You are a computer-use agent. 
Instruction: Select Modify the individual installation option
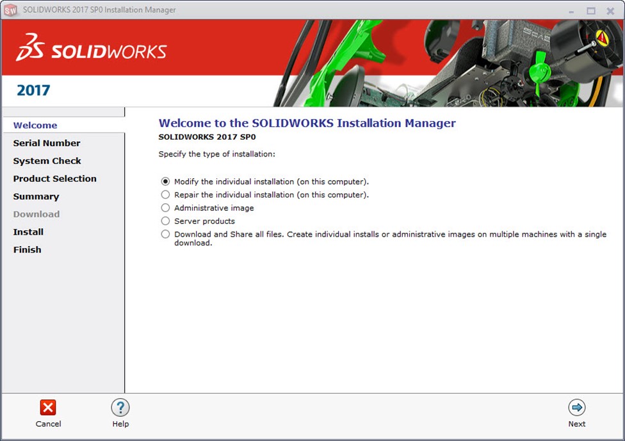[166, 181]
